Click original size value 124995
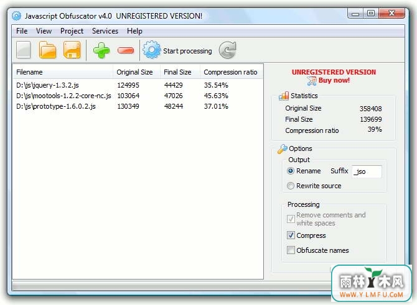The width and height of the screenshot is (417, 305). point(128,85)
